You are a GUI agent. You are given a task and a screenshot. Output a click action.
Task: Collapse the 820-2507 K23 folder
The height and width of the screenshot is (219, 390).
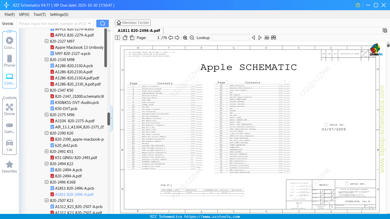point(47,200)
